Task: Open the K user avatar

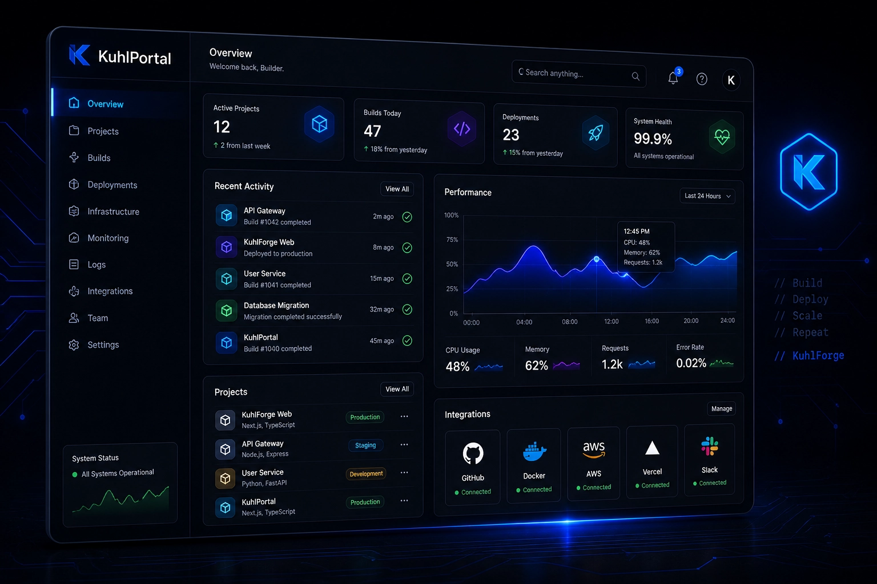Action: coord(731,80)
